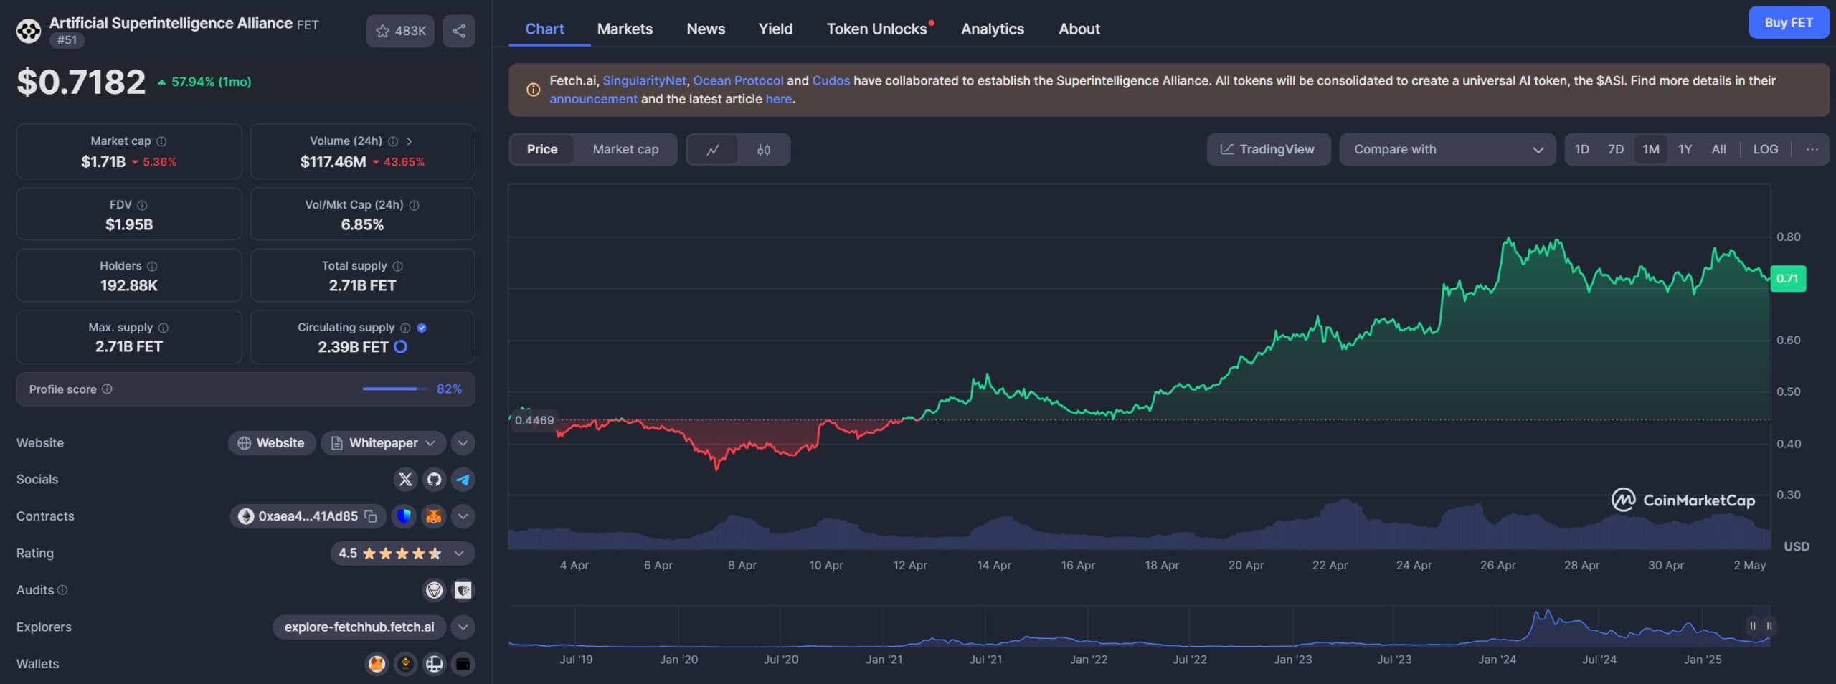The image size is (1836, 684).
Task: Add token to MetaMask fox icon
Action: click(x=434, y=516)
